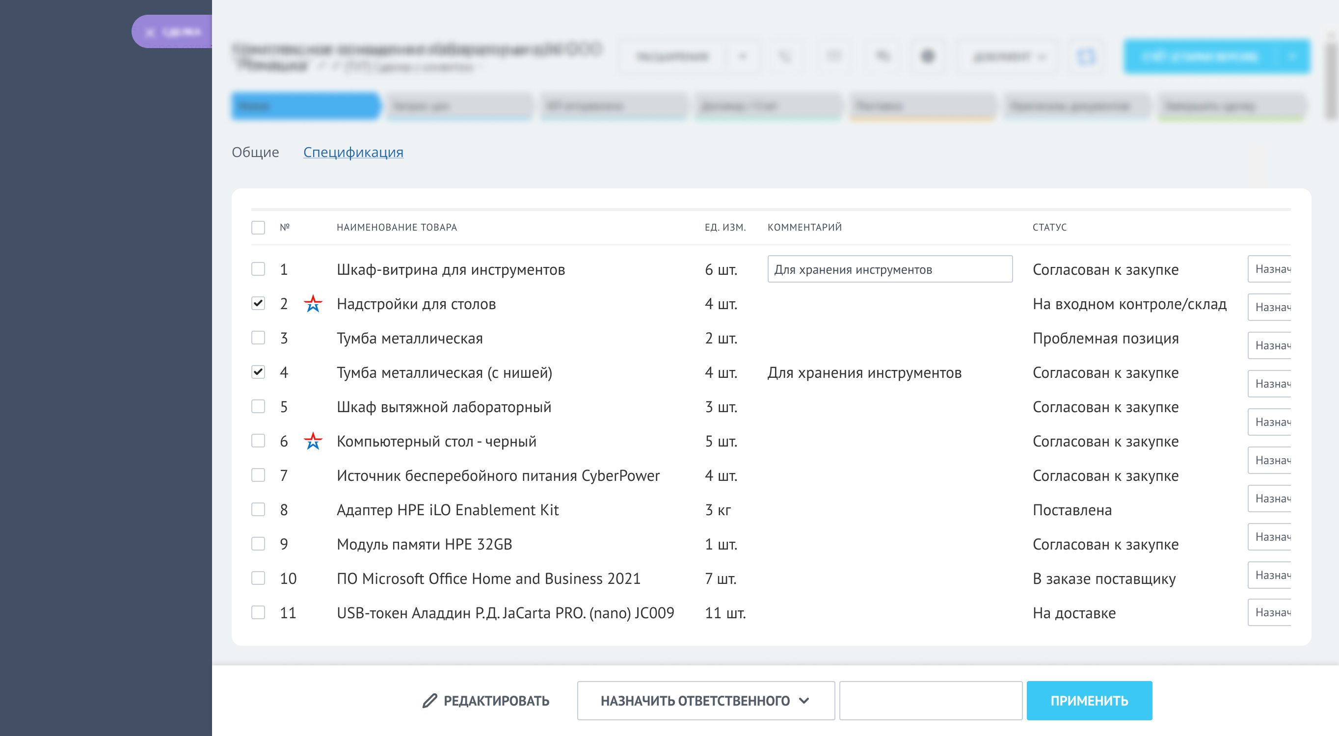Open the Спецификация tab

353,152
